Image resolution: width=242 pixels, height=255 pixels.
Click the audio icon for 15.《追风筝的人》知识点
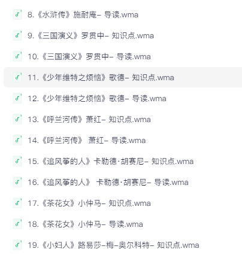tap(17, 161)
